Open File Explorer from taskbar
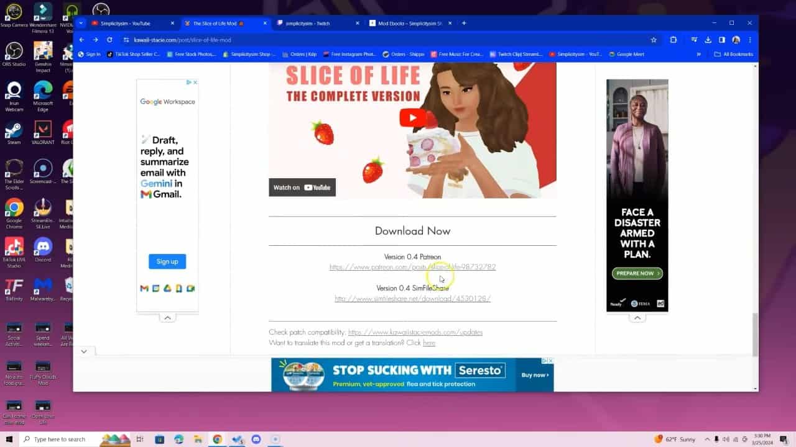The width and height of the screenshot is (796, 447). tap(198, 439)
